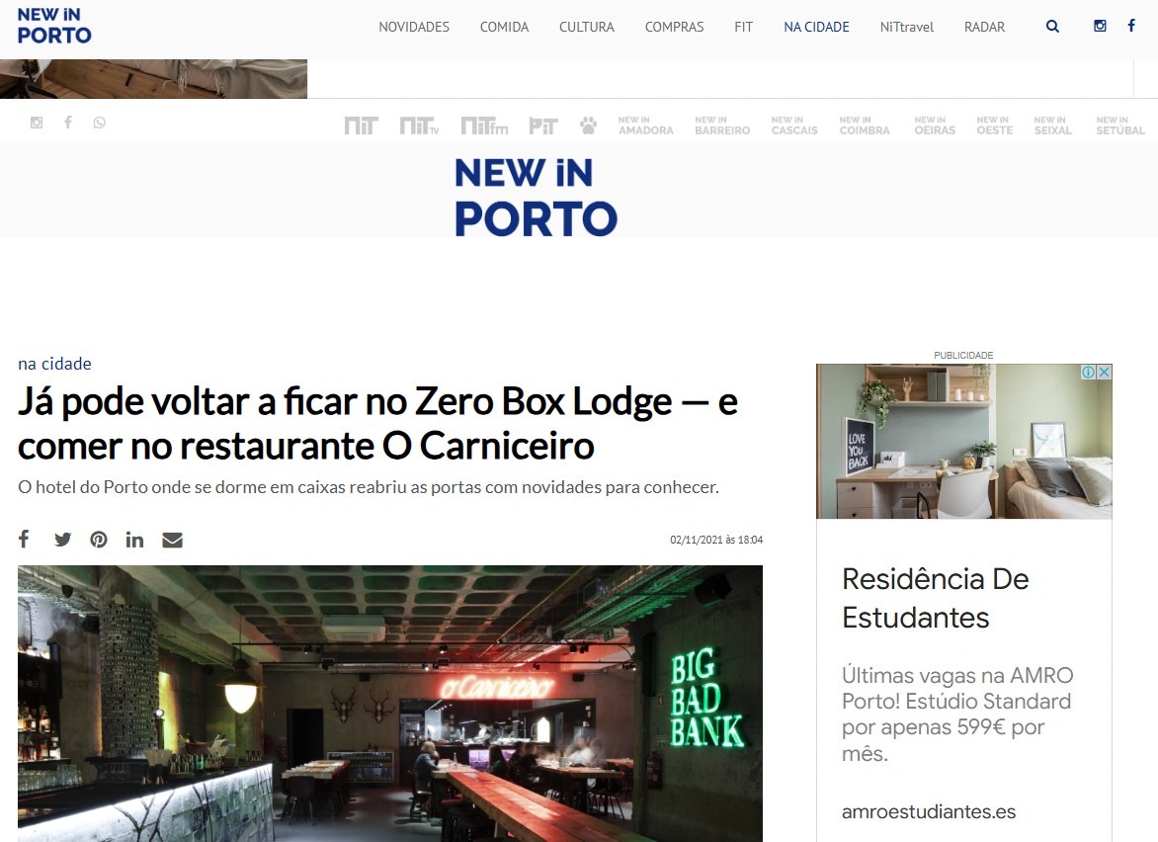Open the search magnifier icon
This screenshot has height=842, width=1158.
(x=1052, y=27)
